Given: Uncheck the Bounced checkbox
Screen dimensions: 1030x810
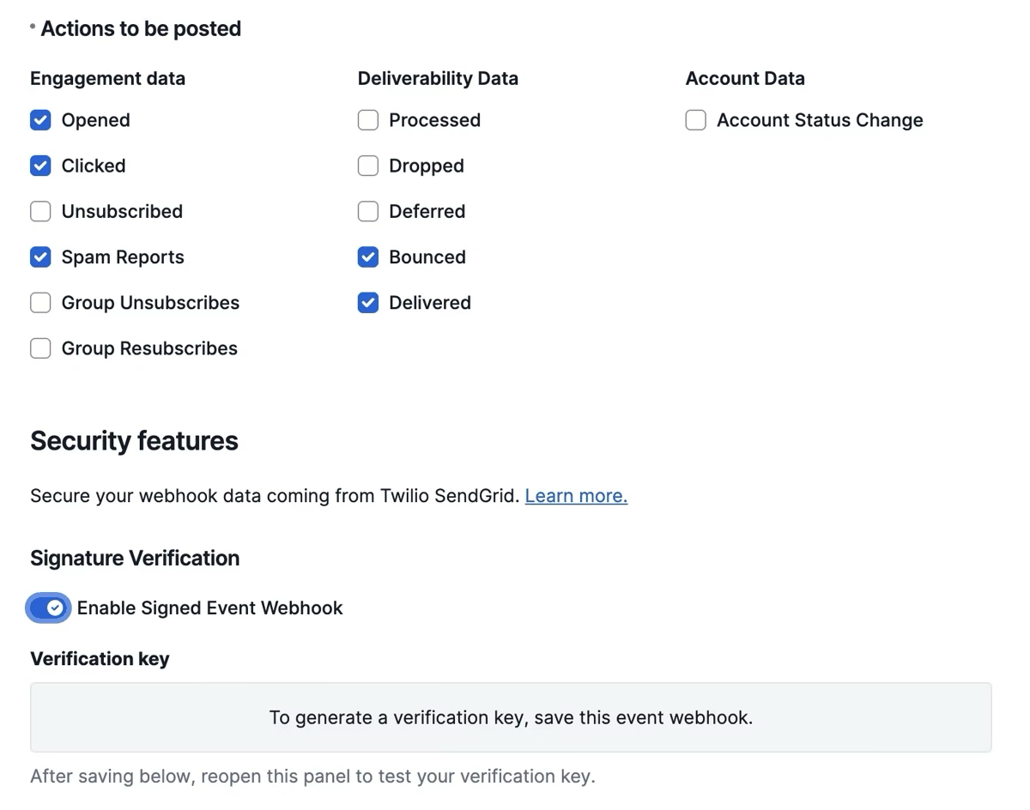Looking at the screenshot, I should (x=368, y=257).
